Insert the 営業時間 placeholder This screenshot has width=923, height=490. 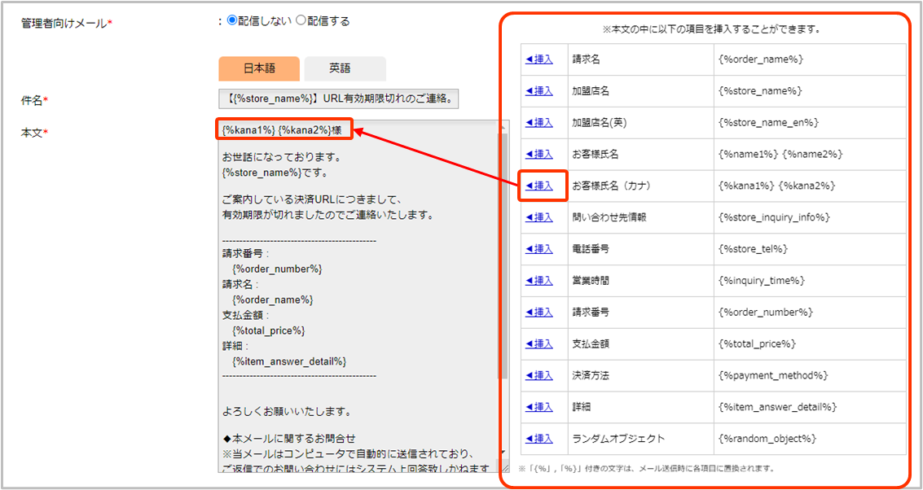point(539,281)
